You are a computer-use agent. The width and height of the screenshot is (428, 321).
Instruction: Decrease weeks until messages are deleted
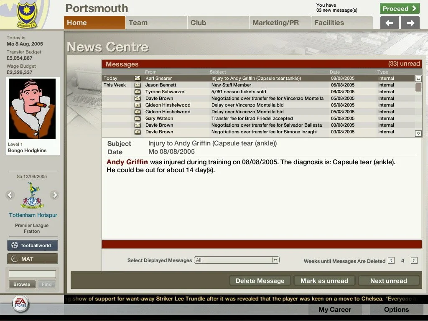point(391,260)
